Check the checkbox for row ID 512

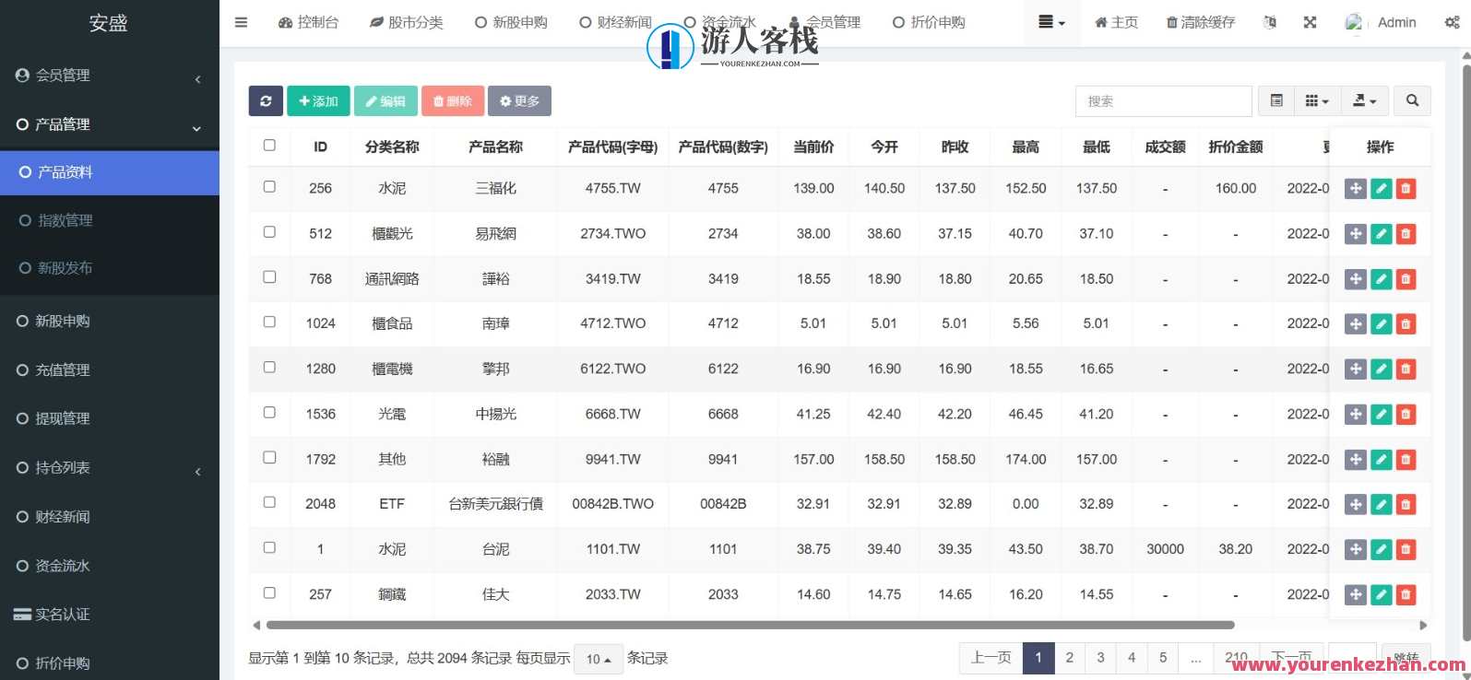[x=269, y=231]
